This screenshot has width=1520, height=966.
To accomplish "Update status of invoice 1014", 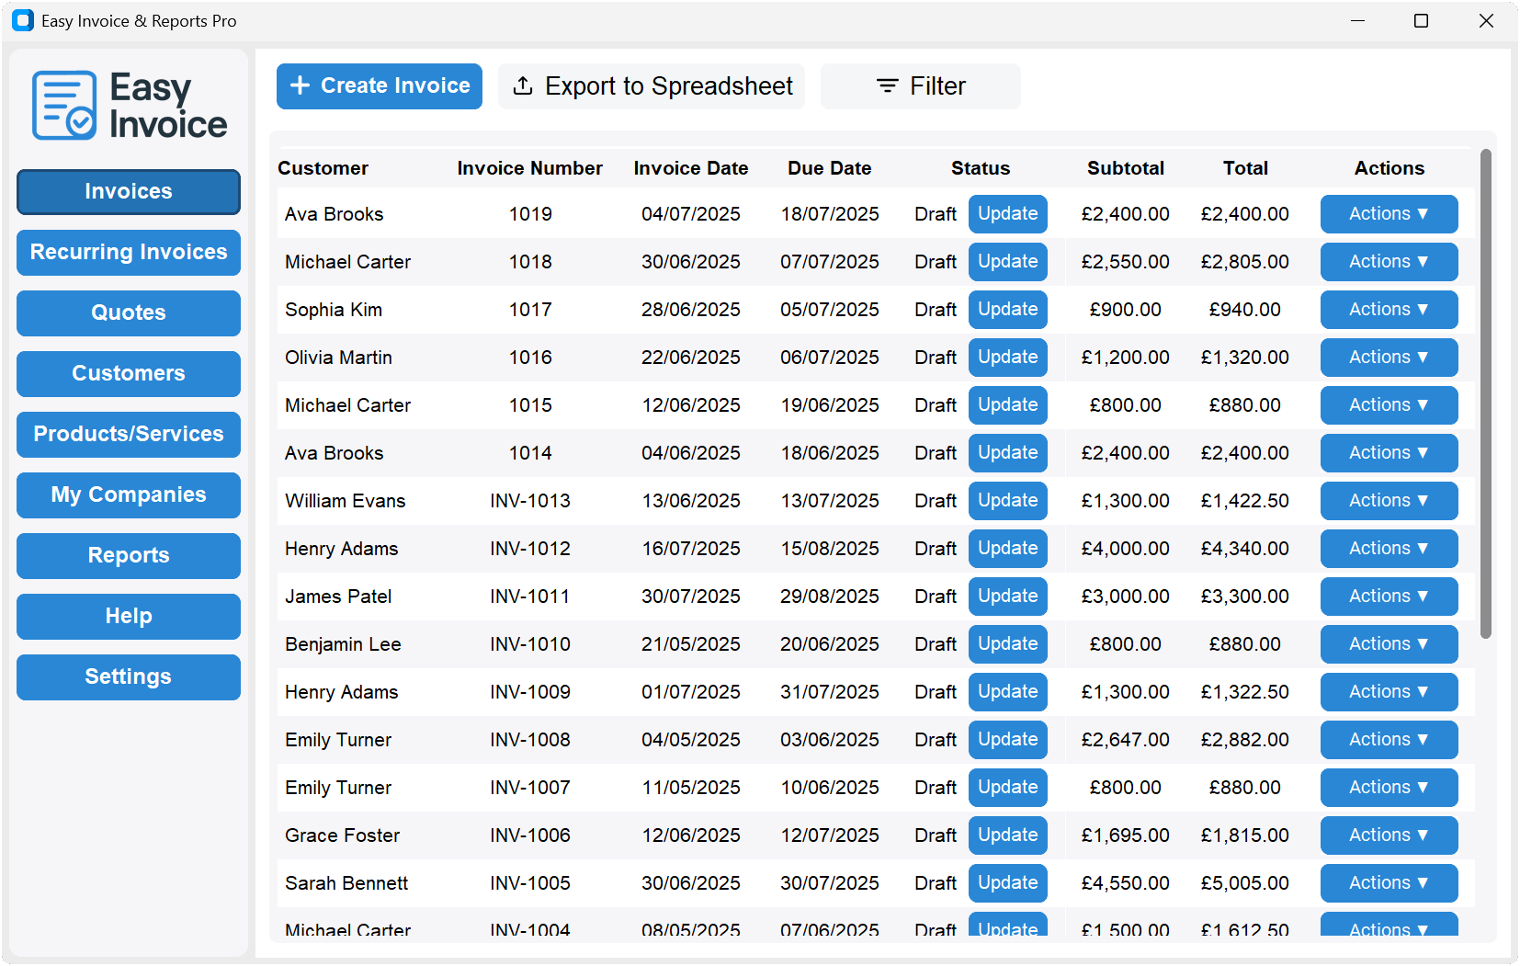I will (x=1007, y=453).
